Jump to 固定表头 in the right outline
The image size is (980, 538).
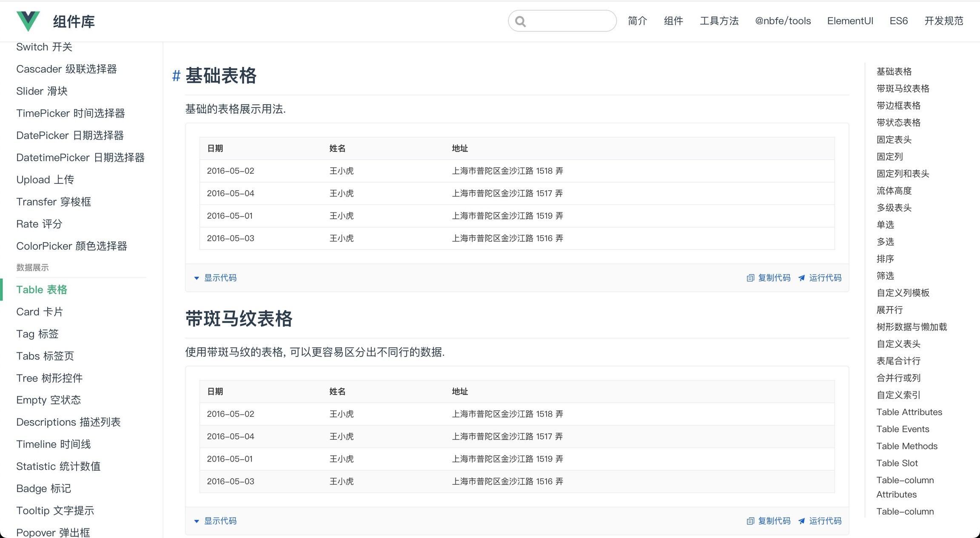coord(894,140)
